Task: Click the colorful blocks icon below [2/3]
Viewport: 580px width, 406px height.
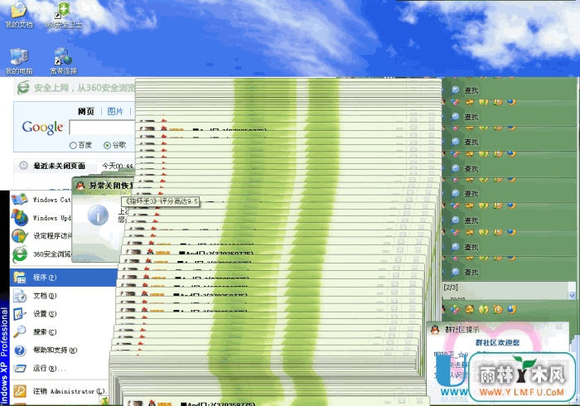Action: pos(455,309)
